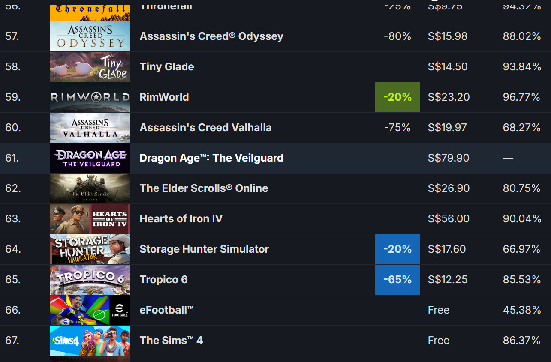Click the eFootball logo artwork
Screen dimensions: 551x362
point(90,310)
